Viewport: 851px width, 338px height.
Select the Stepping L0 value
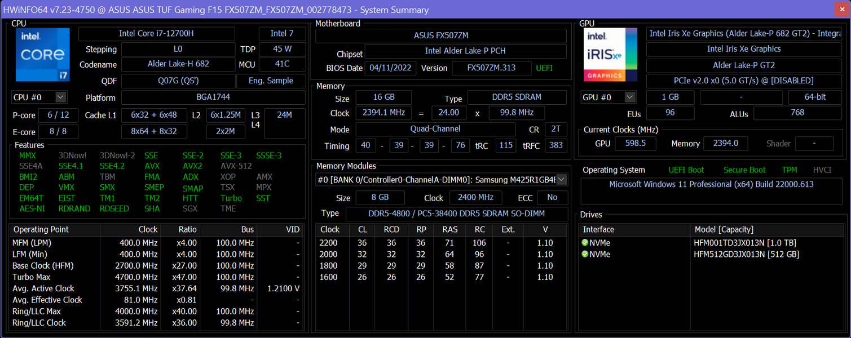pyautogui.click(x=178, y=50)
